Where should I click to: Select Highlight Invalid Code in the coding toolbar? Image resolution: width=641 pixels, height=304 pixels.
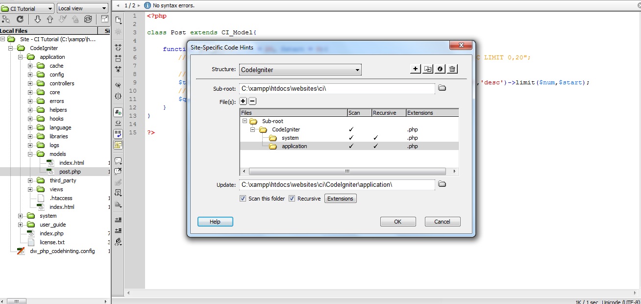(118, 145)
